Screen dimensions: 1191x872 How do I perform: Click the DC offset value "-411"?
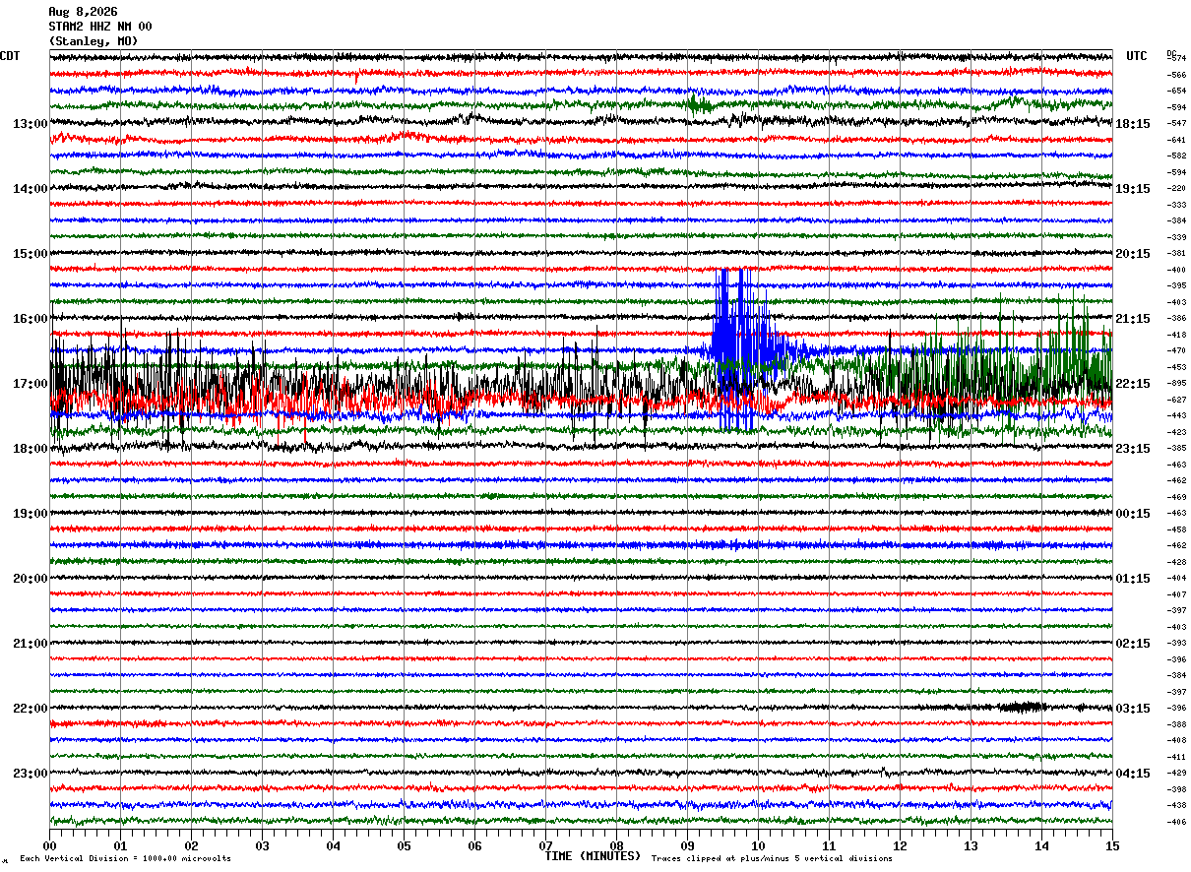(x=1176, y=757)
